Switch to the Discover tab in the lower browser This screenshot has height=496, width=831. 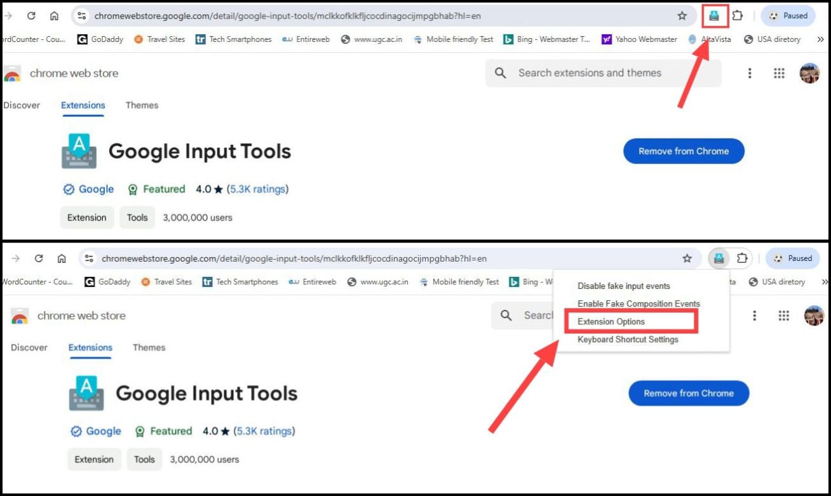coord(29,348)
